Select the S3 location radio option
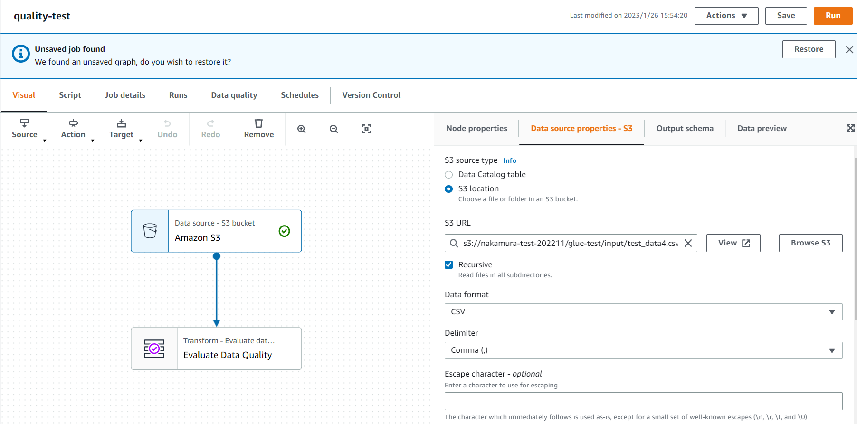Viewport: 857px width, 424px height. click(448, 189)
